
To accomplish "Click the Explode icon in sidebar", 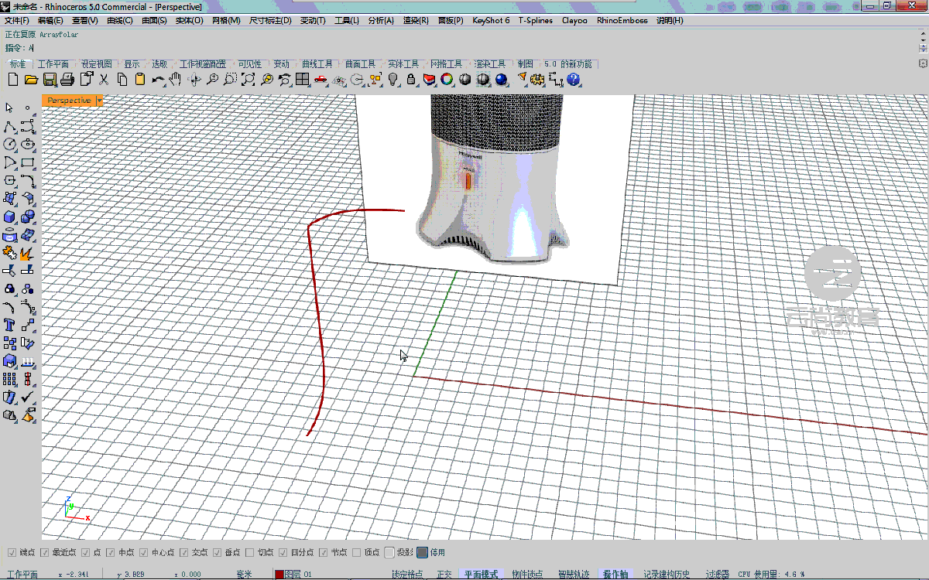I will coord(28,253).
